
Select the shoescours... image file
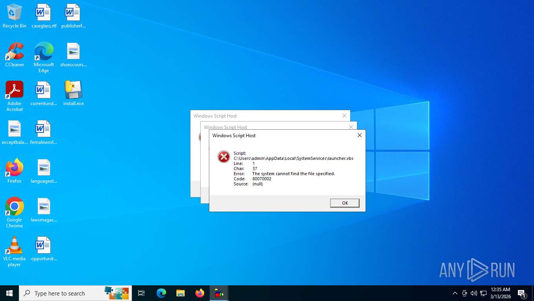click(x=73, y=55)
